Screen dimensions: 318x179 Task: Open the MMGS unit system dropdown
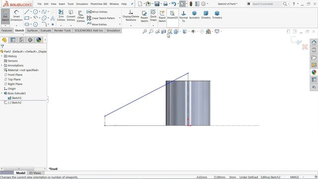point(304,177)
